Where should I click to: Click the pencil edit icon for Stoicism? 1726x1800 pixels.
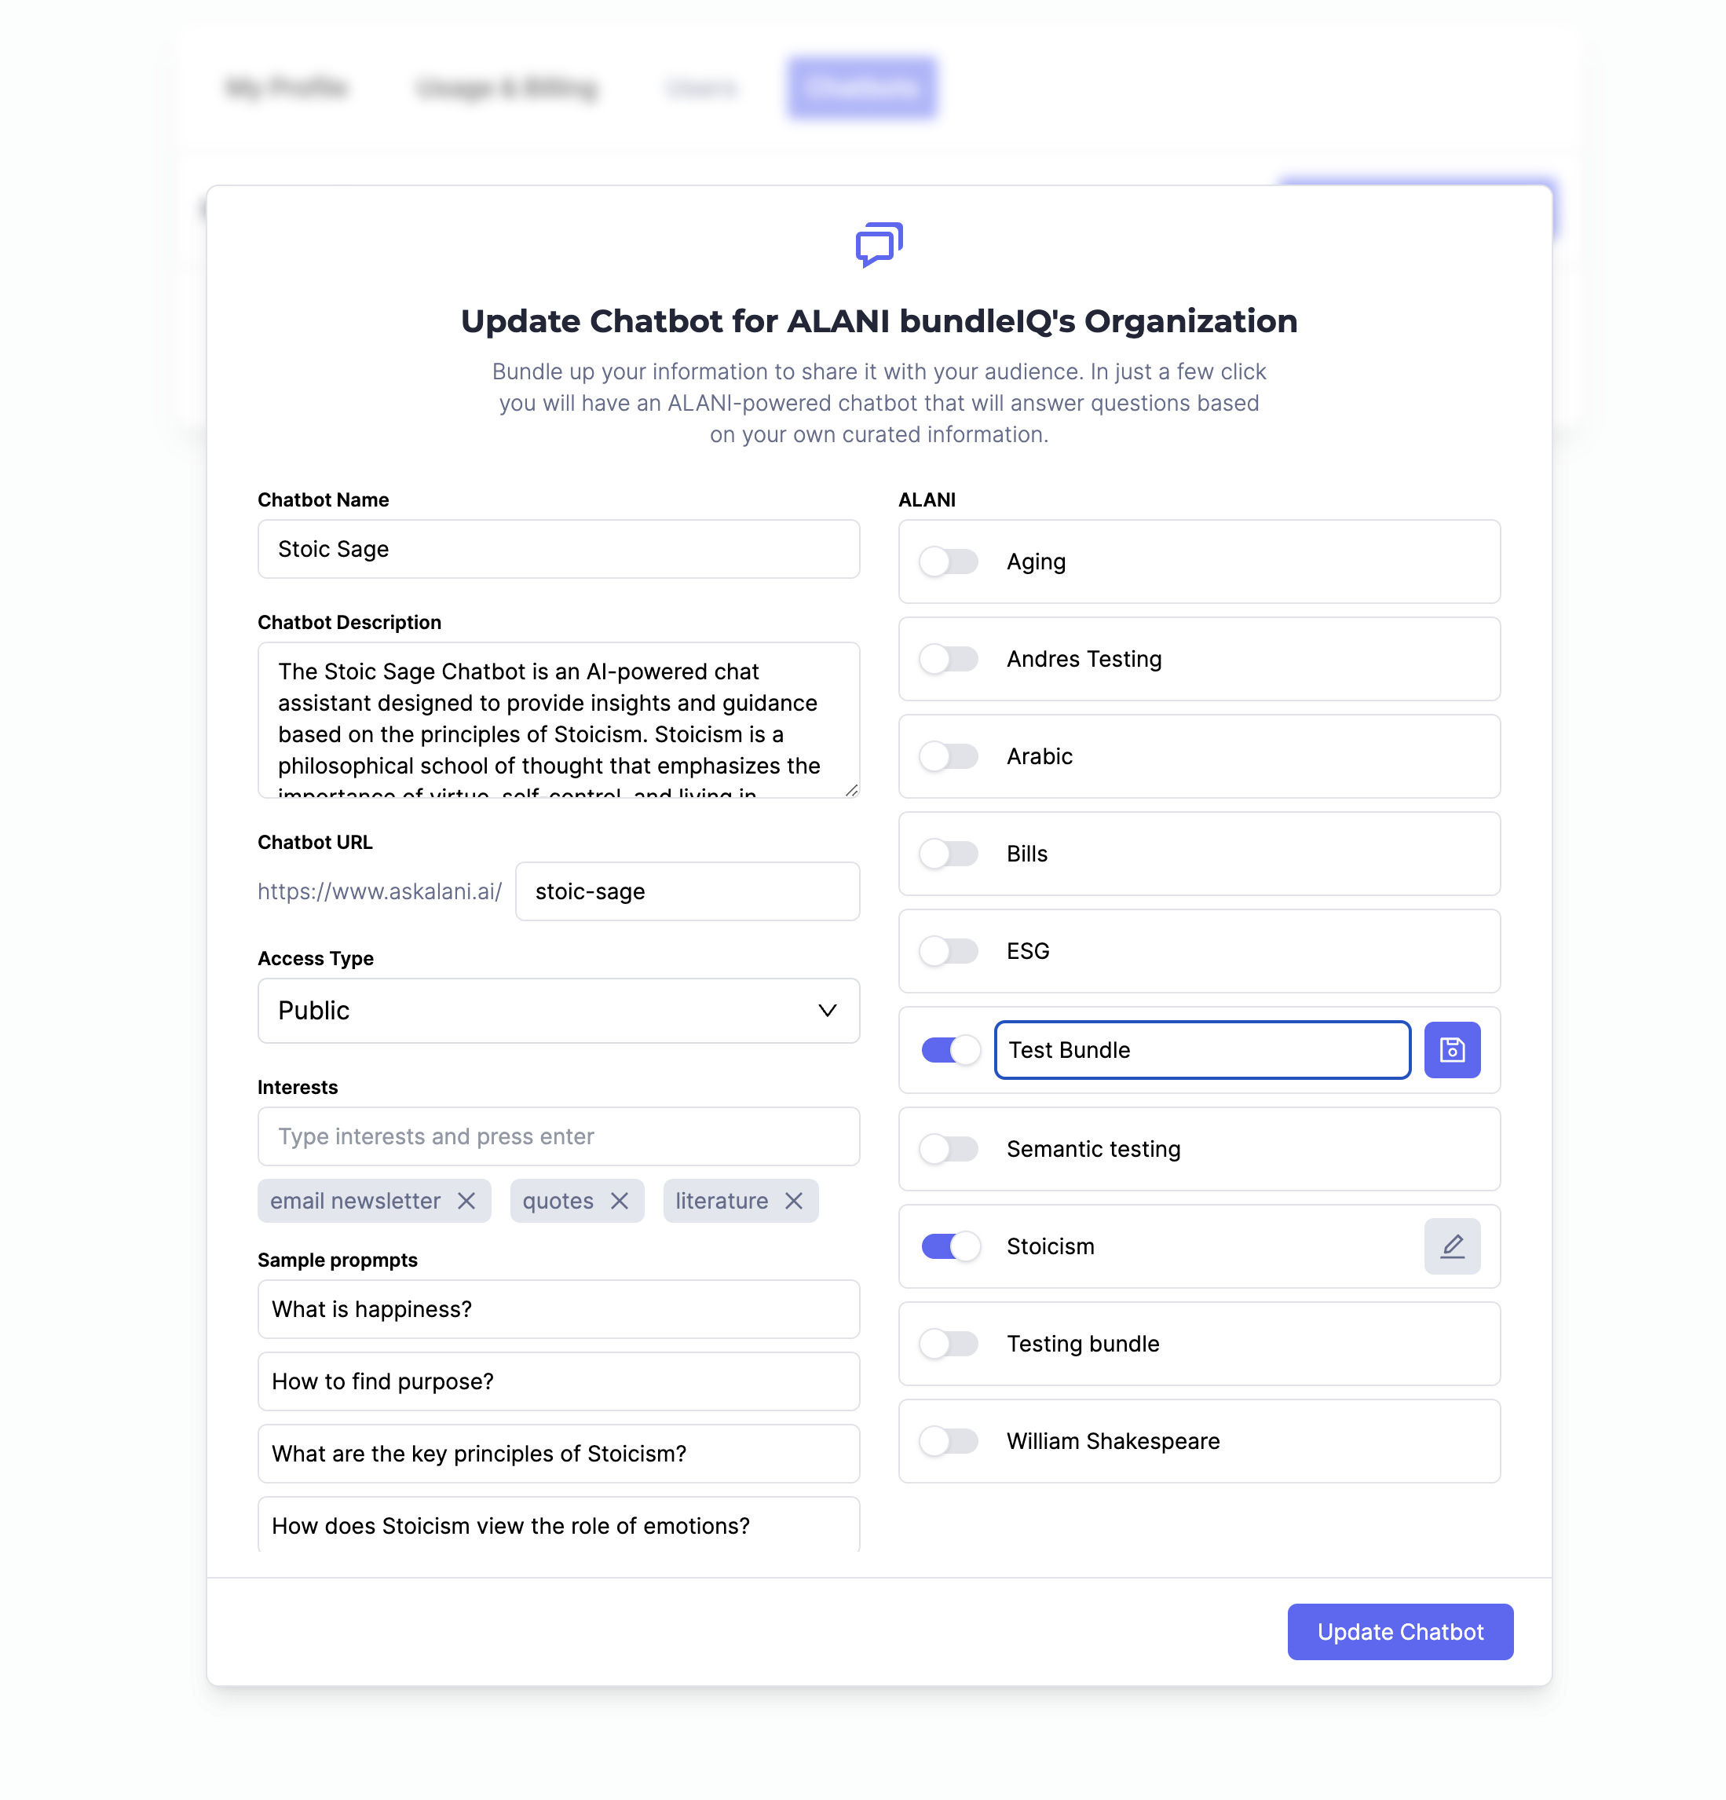(1451, 1246)
